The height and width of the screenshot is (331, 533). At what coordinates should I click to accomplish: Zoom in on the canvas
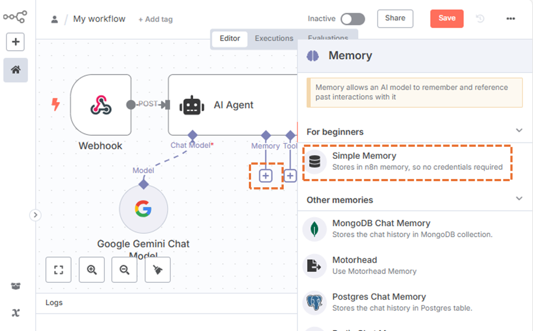coord(92,270)
